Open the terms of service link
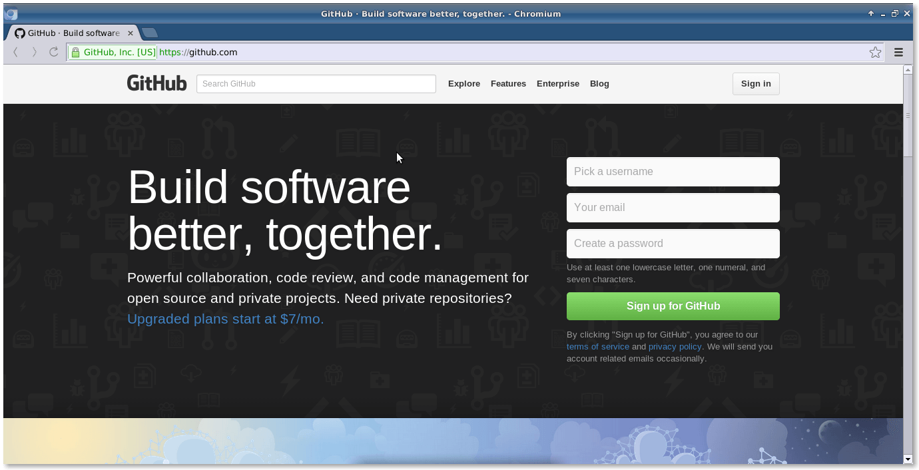Screen dimensions: 919x470 (597, 346)
